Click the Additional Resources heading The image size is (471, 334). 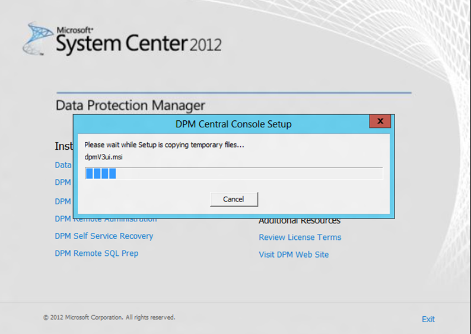pyautogui.click(x=300, y=220)
